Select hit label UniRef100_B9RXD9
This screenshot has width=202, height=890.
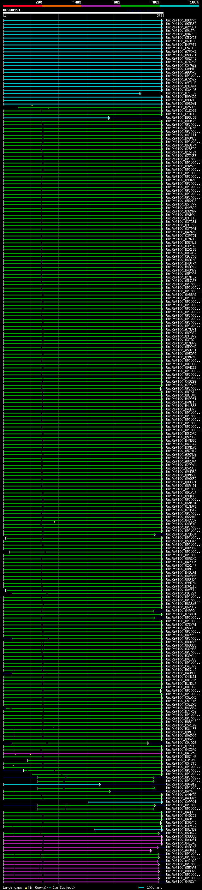point(181,97)
